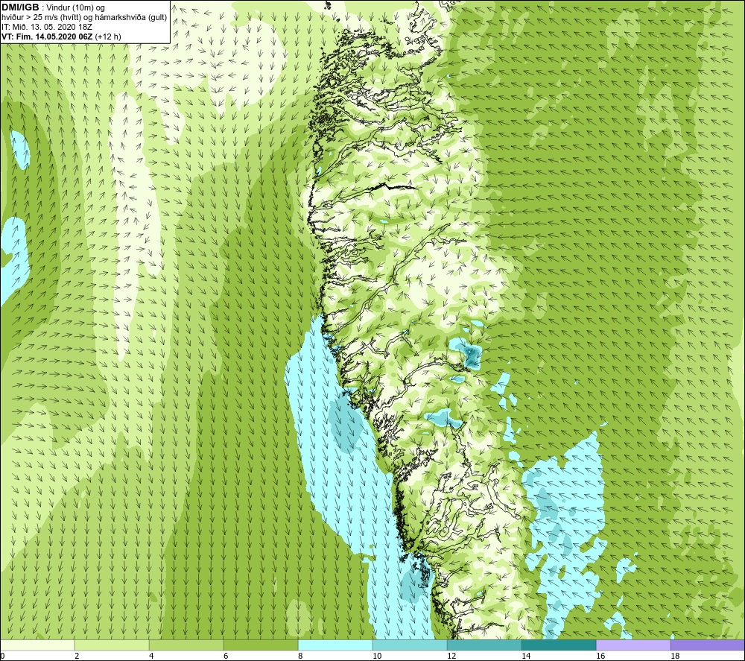Image resolution: width=745 pixels, height=661 pixels.
Task: Click the purple swatch above 18 m/s
Action: pos(708,645)
